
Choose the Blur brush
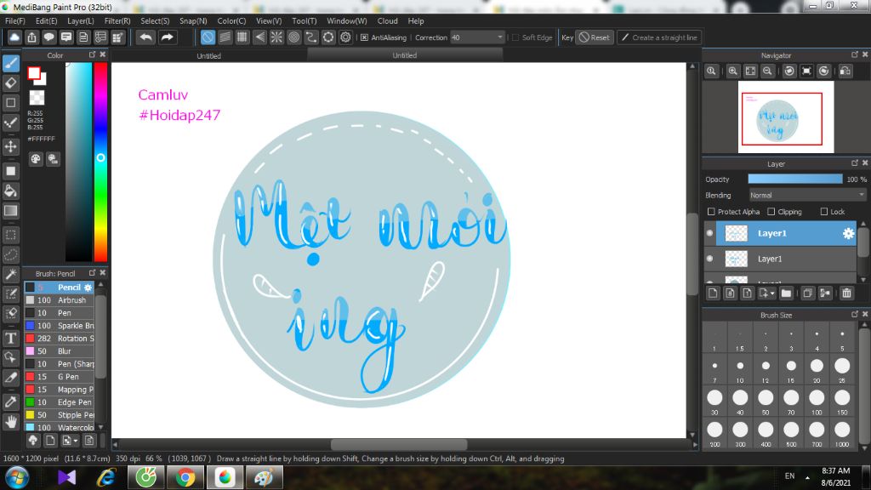60,351
